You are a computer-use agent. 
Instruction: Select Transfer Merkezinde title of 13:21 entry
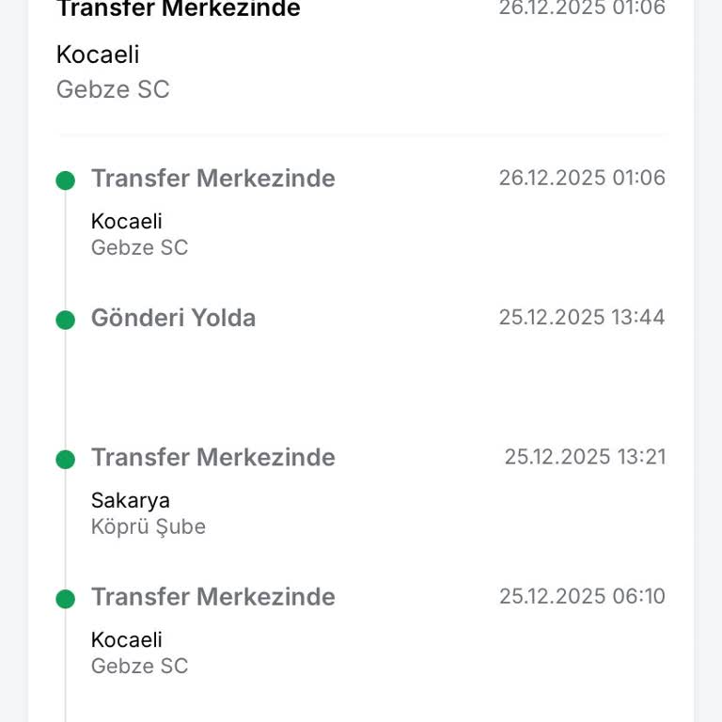coord(212,458)
